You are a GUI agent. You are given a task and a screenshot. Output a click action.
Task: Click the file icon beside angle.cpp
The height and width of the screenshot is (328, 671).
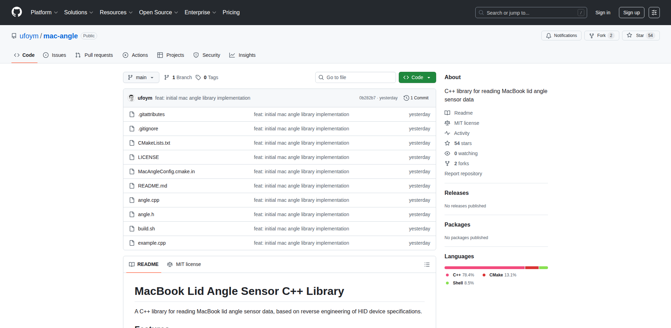point(132,200)
